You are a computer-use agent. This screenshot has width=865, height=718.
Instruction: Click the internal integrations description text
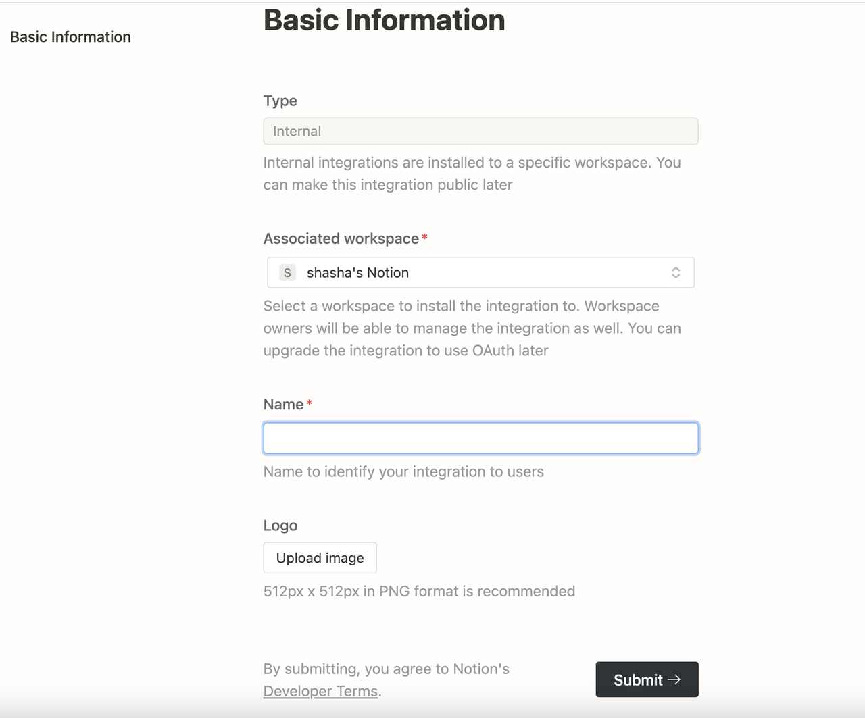(472, 174)
